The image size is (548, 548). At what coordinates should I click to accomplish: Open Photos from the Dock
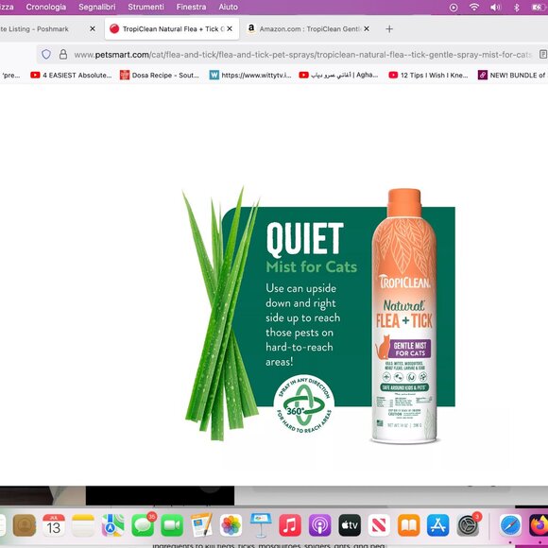pos(231,525)
